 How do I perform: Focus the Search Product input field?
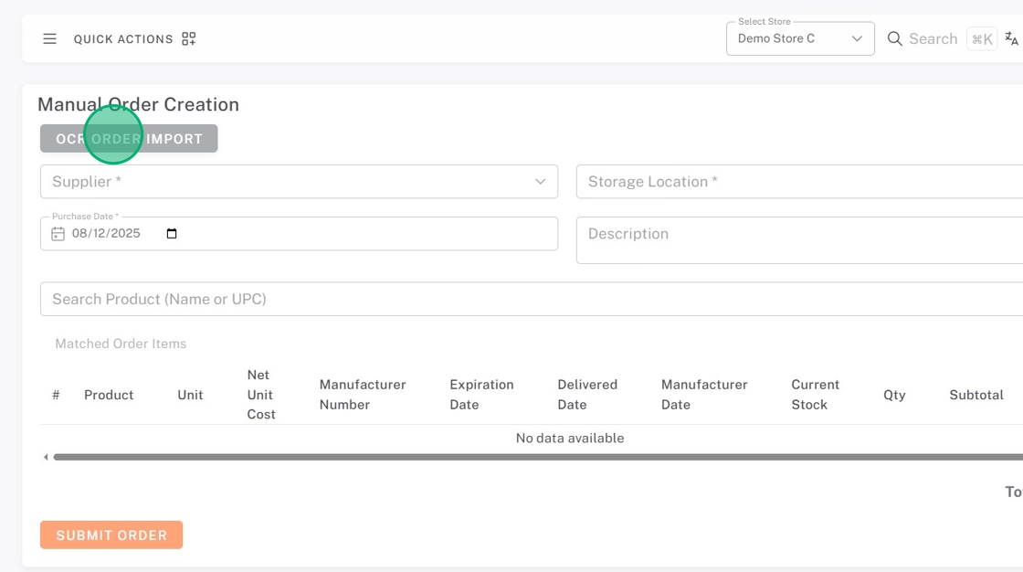coord(530,299)
